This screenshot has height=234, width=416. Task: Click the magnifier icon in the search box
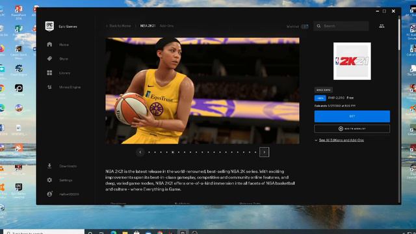click(318, 26)
